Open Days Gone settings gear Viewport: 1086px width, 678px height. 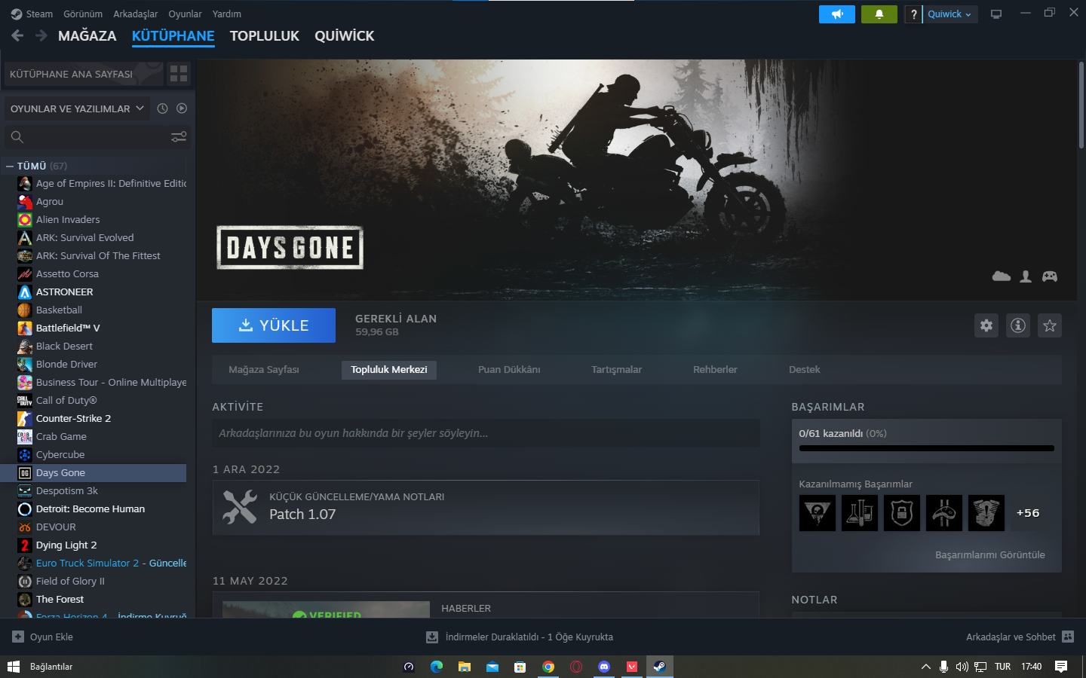pyautogui.click(x=986, y=325)
